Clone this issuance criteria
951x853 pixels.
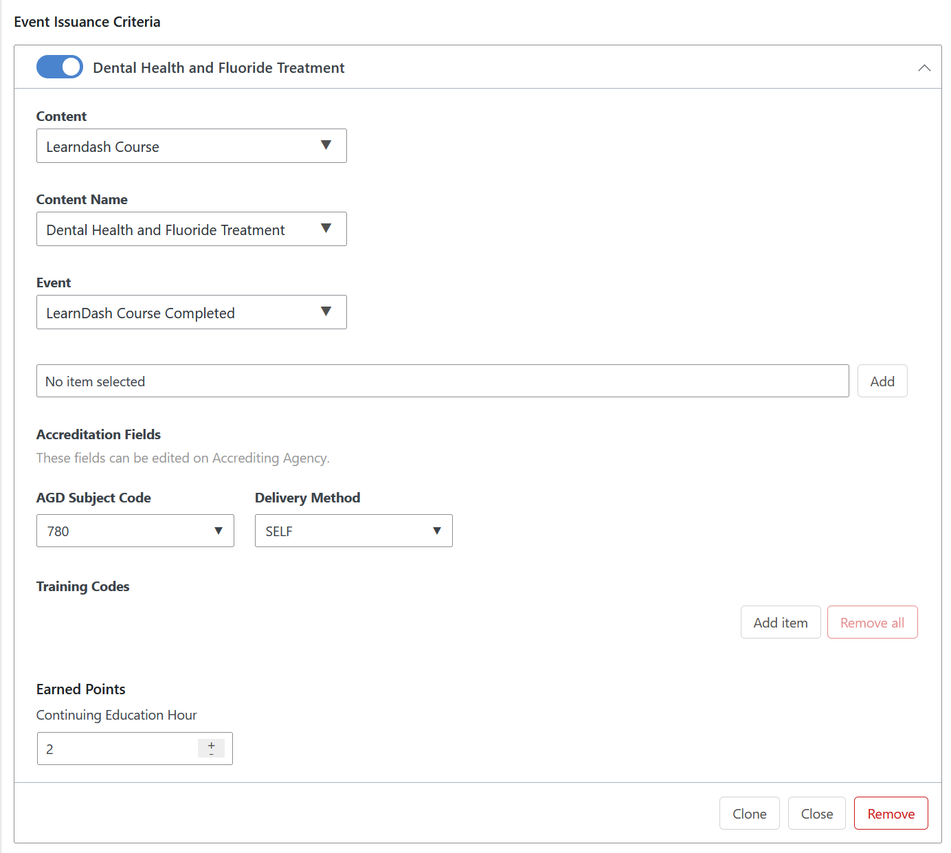[x=749, y=814]
